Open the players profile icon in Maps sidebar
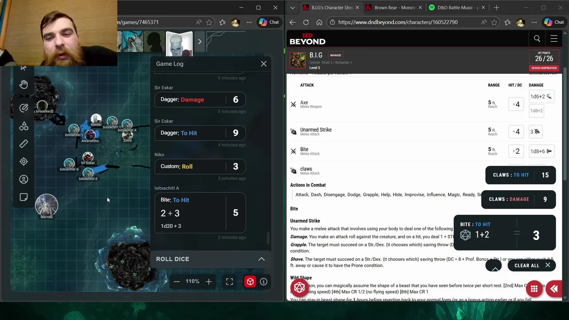Image resolution: width=569 pixels, height=320 pixels. [24, 179]
